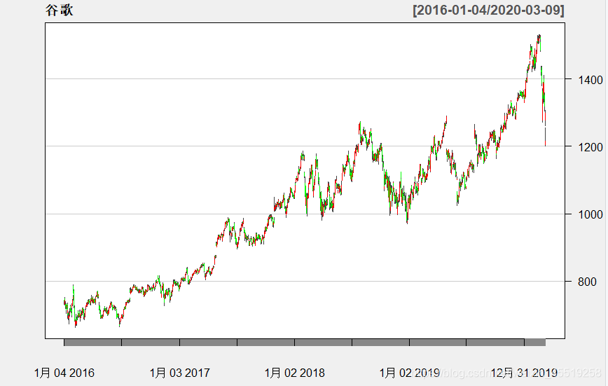
Task: Click the x-axis label 1月 02 2019
Action: [x=410, y=373]
